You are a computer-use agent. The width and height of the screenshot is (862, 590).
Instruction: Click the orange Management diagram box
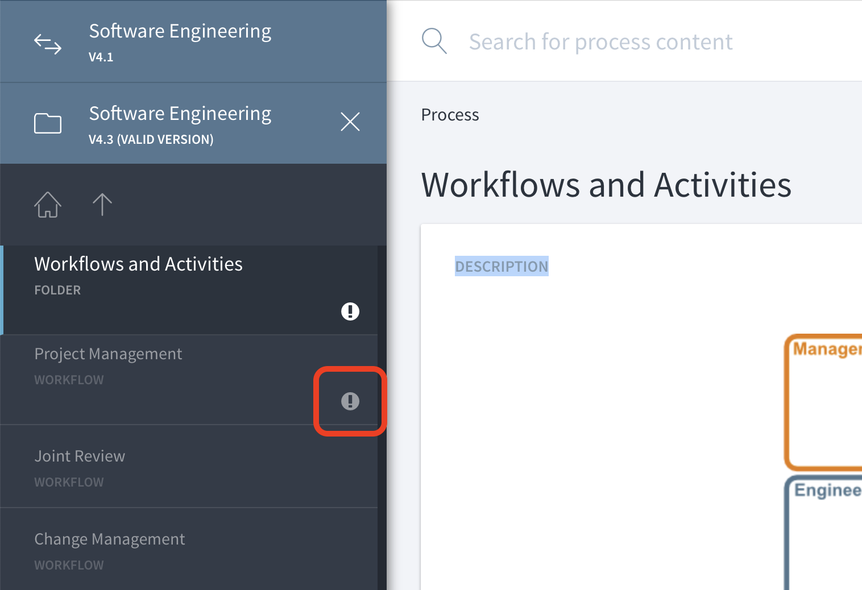[x=823, y=402]
